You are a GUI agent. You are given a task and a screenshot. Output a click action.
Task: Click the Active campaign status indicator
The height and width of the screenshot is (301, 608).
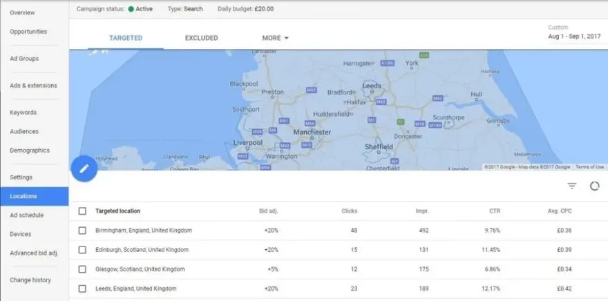(x=140, y=8)
